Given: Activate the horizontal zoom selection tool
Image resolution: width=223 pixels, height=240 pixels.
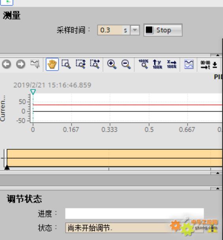Looking at the screenshot, I should 95,64.
